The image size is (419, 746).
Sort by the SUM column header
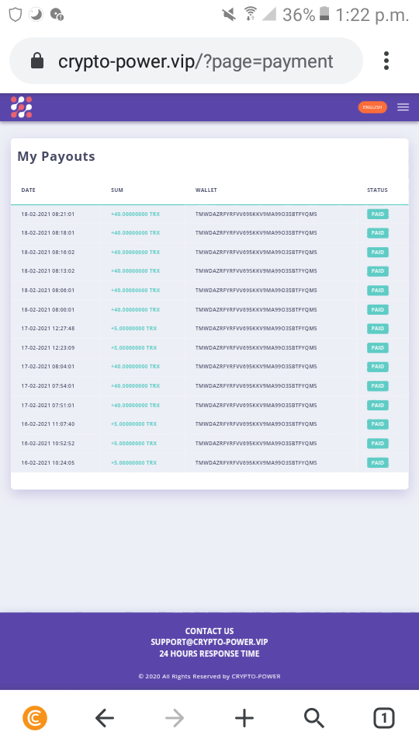tap(117, 190)
